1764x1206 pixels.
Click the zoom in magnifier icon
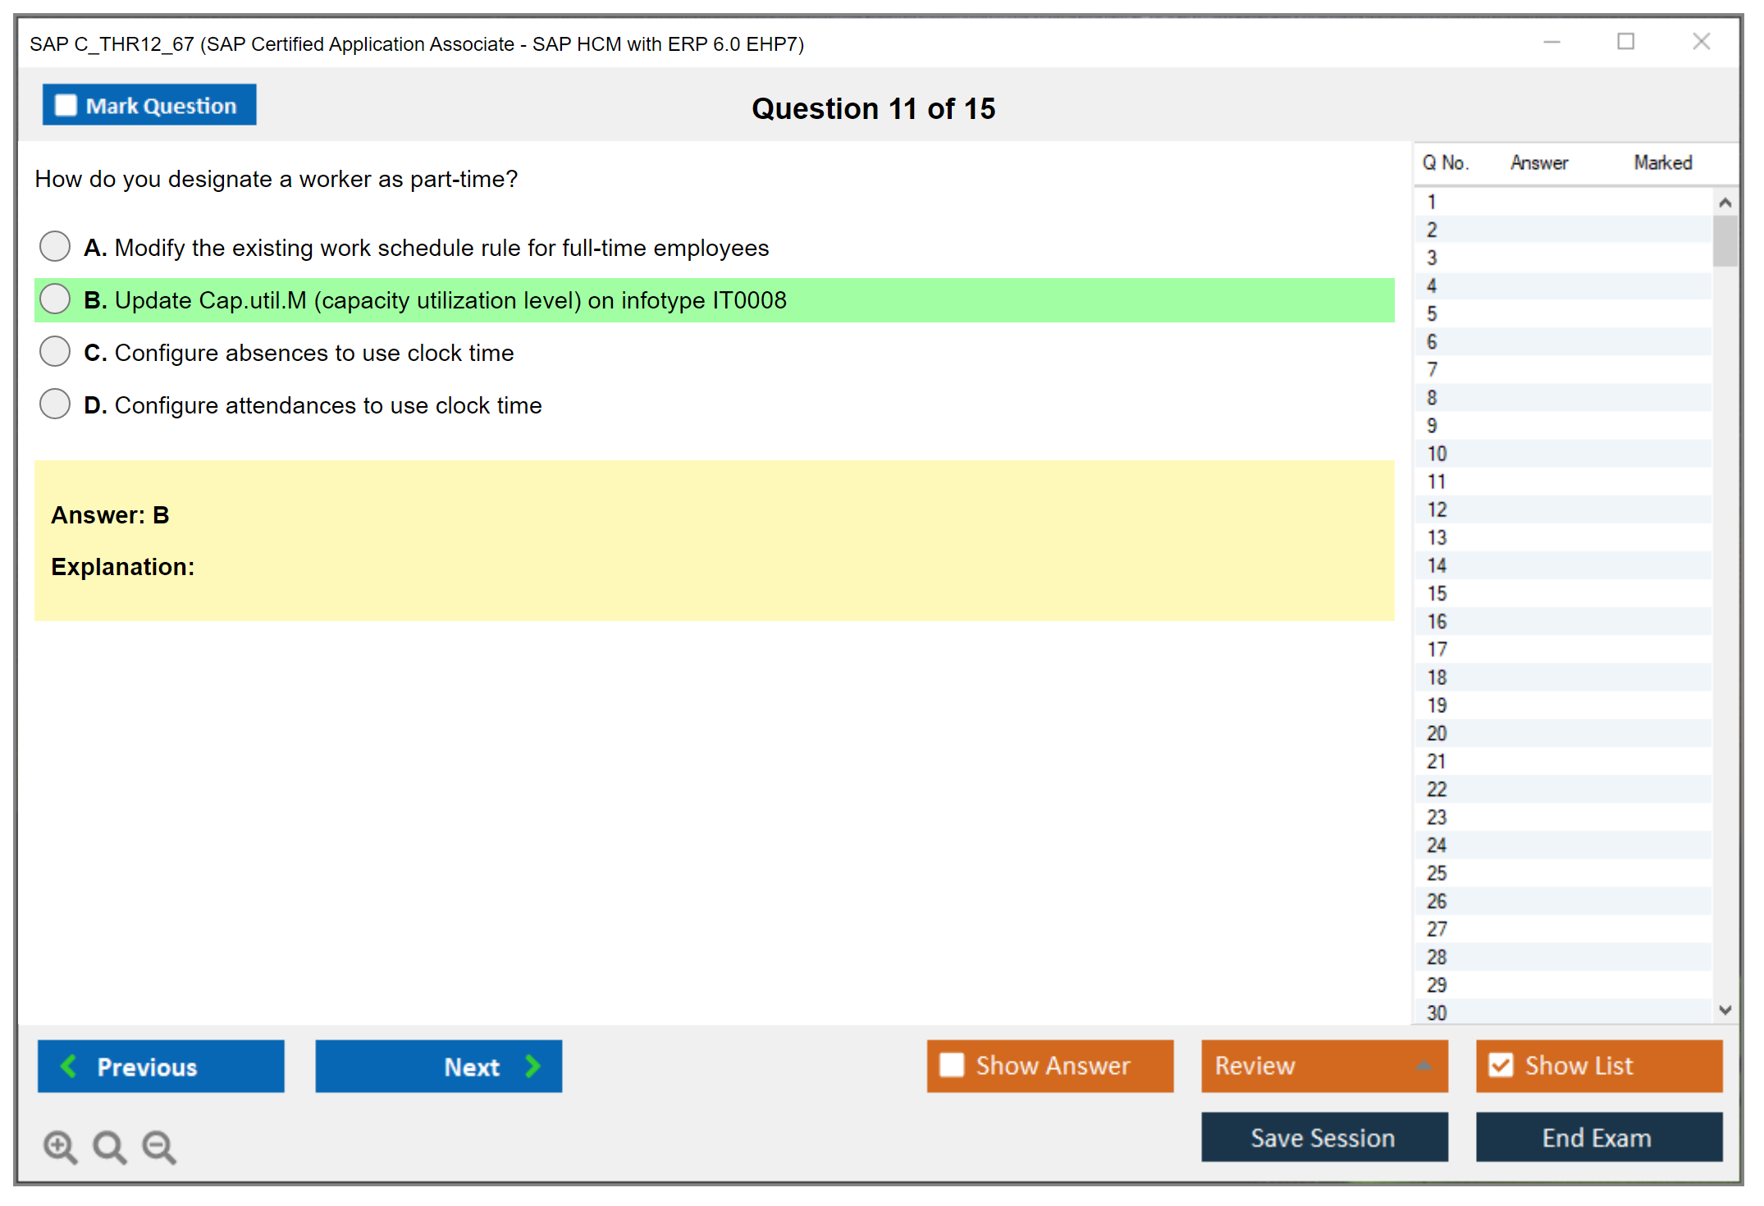coord(60,1146)
